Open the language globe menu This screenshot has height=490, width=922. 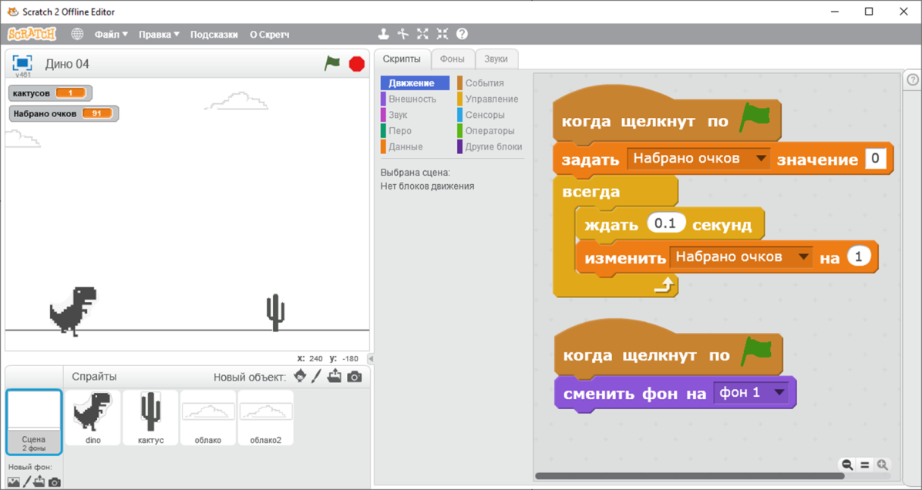point(77,34)
